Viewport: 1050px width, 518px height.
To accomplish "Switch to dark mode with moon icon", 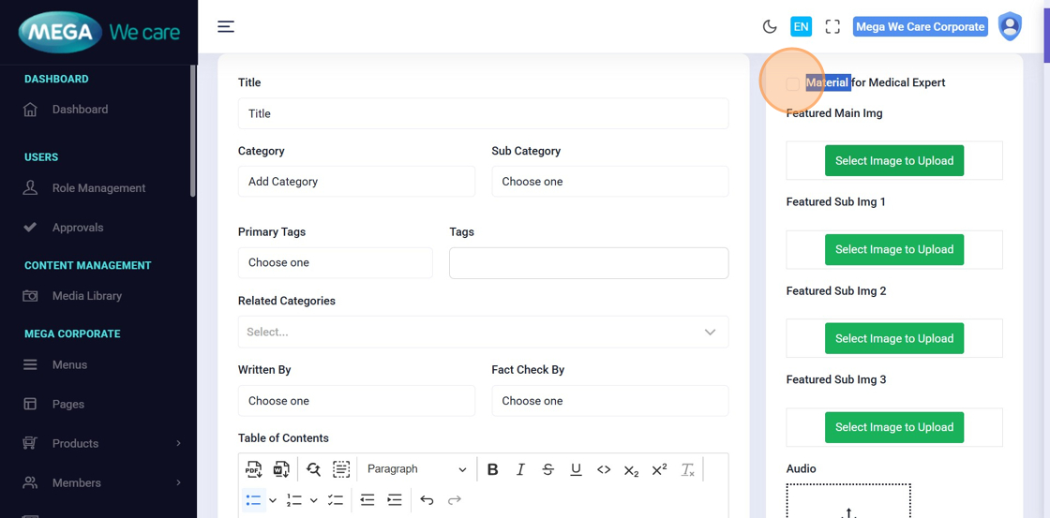I will click(x=770, y=27).
